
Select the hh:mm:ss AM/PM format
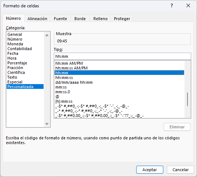point(119,68)
